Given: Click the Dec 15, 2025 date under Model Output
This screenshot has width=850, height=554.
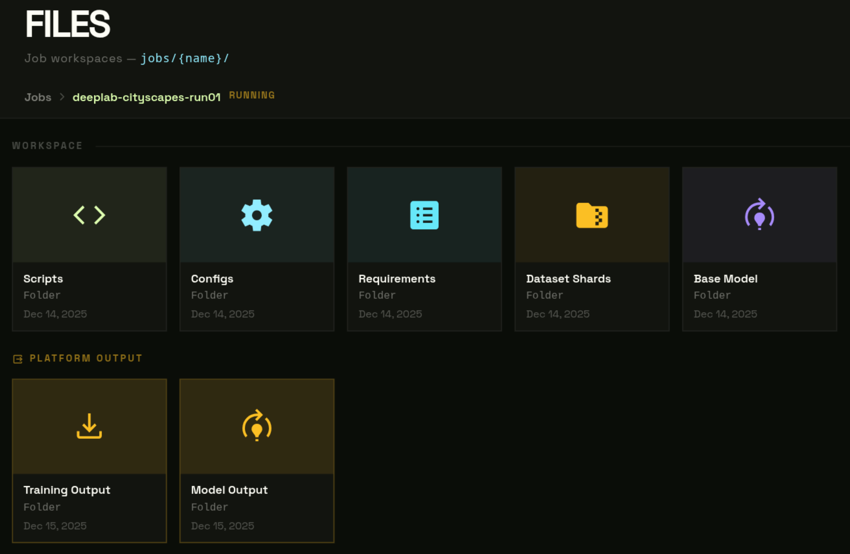Looking at the screenshot, I should [222, 526].
